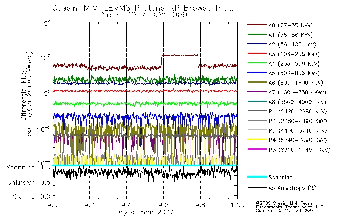Click the black A5 Anisotropy legend line

(257, 187)
